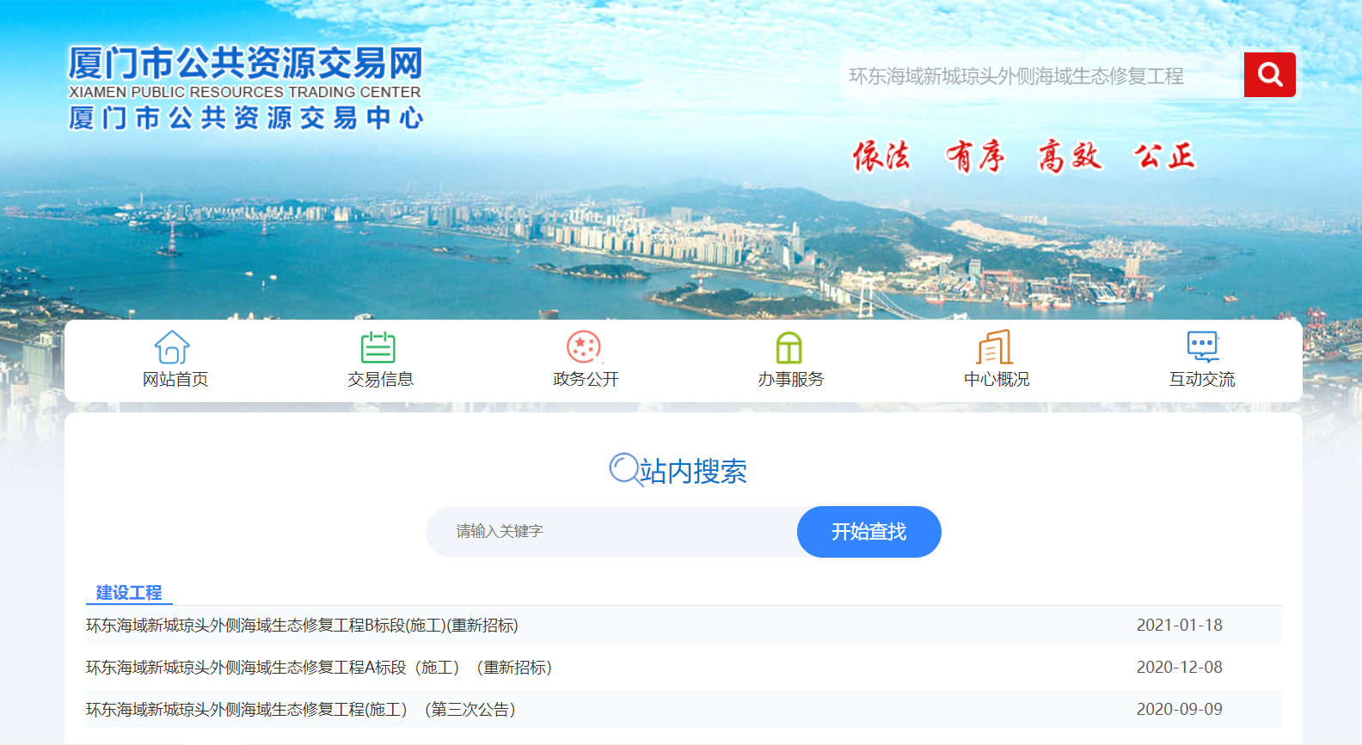Click the red emblem icon for 政务公开
Screen dimensions: 1362x745
click(x=584, y=347)
